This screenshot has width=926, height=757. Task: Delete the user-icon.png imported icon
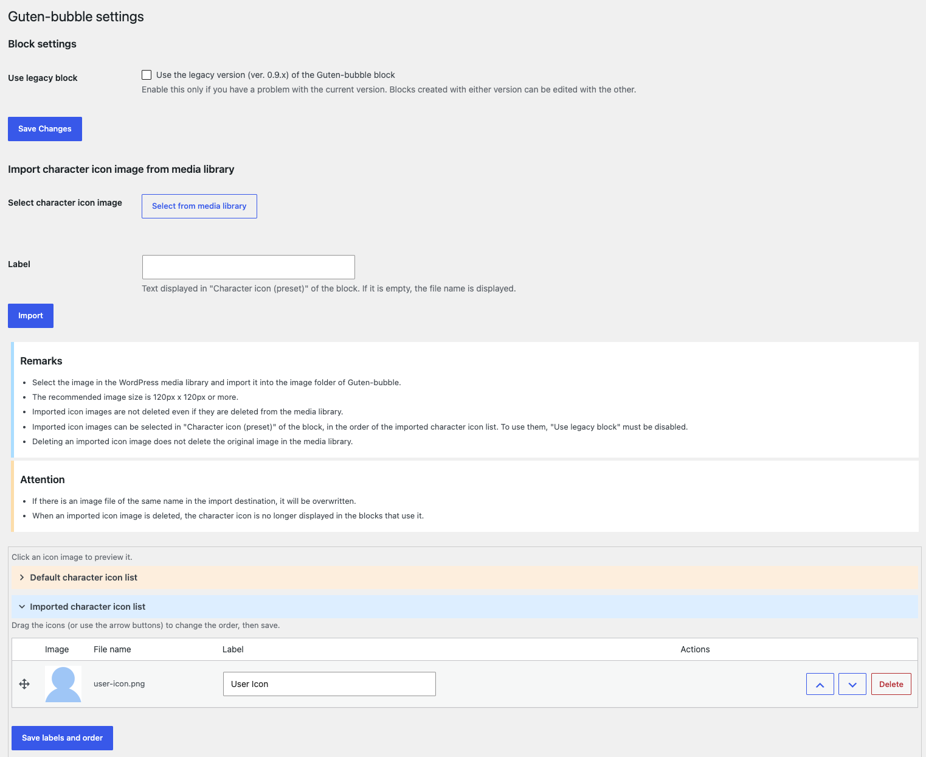coord(891,684)
